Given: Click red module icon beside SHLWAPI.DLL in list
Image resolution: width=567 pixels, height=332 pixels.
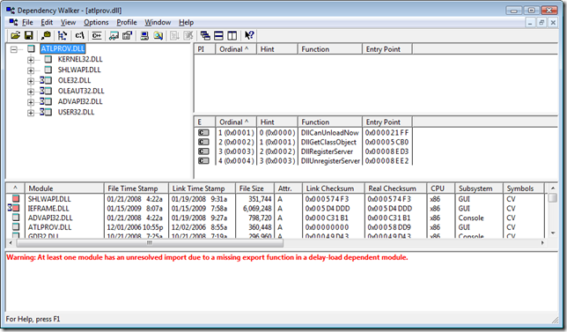Looking at the screenshot, I should tap(16, 198).
